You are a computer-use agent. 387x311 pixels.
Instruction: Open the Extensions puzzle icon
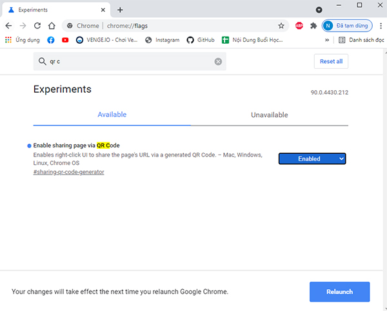(x=313, y=26)
